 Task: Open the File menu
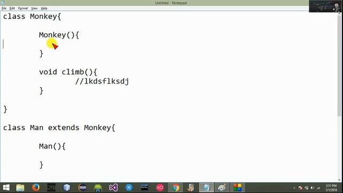[x=4, y=9]
